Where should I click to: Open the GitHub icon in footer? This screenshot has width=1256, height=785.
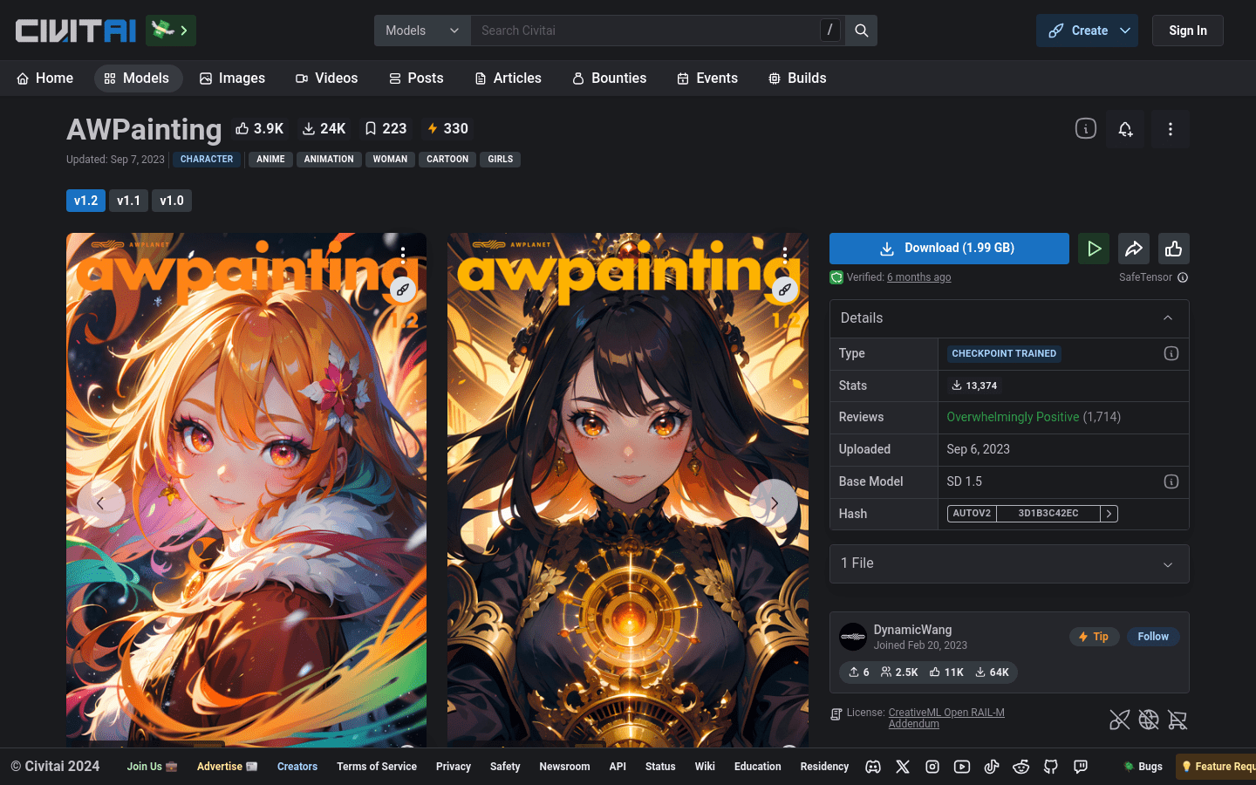(x=1051, y=767)
